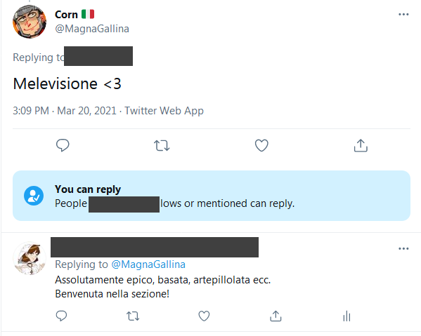Click the @MagnaGallina handle under Corn

pos(92,29)
